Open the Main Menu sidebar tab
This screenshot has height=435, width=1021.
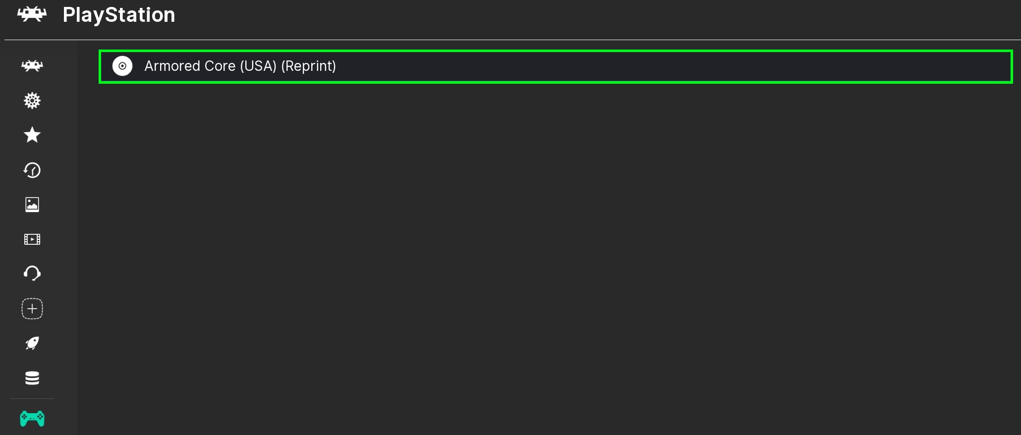click(x=32, y=65)
